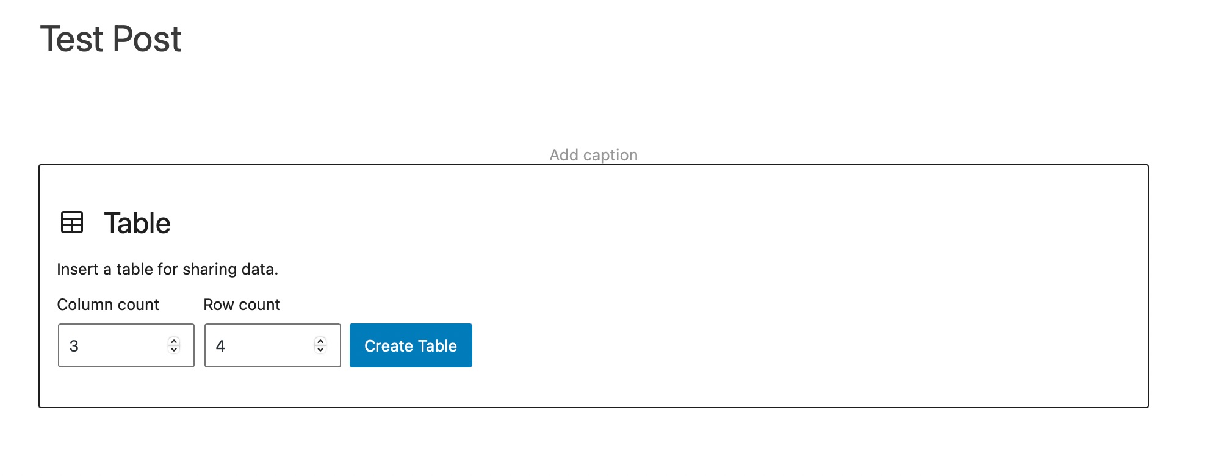
Task: Click the Table block grid icon
Action: click(x=72, y=222)
